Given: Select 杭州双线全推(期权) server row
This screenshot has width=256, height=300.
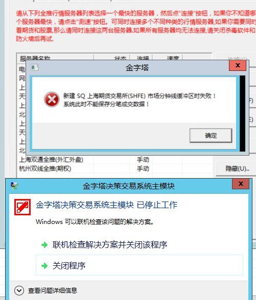Looking at the screenshot, I should pyautogui.click(x=114, y=169).
